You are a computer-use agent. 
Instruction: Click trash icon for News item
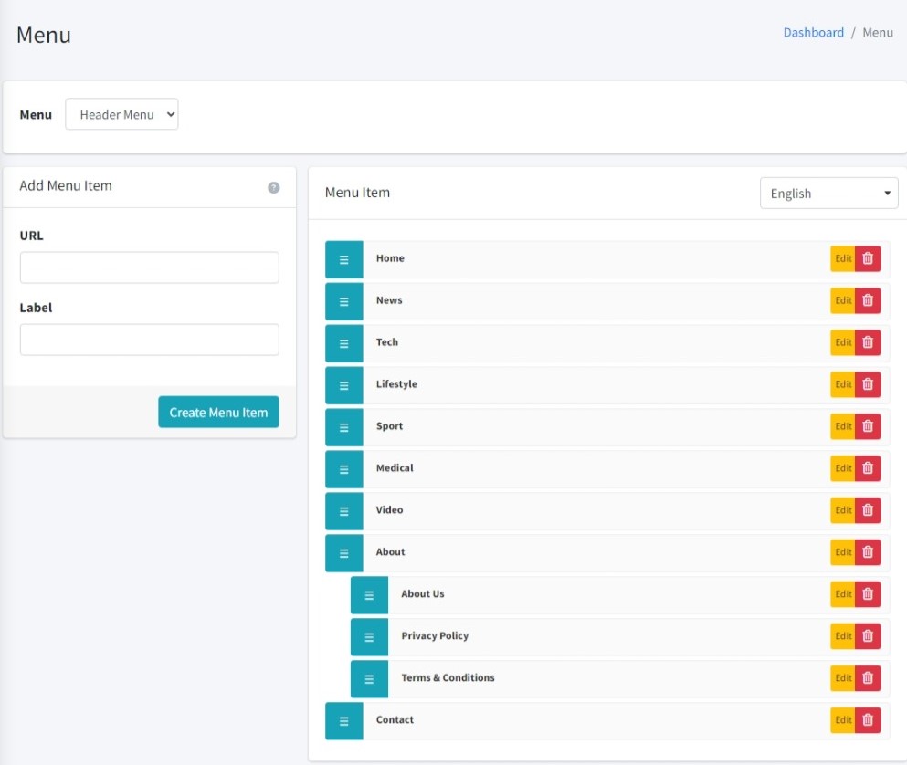coord(868,300)
